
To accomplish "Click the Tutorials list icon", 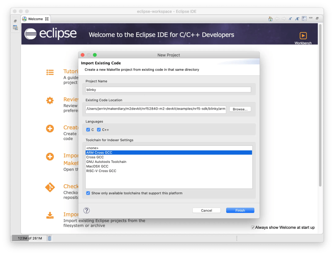I will coord(50,72).
